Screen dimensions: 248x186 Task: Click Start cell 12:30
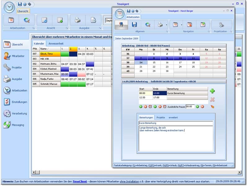(146, 98)
